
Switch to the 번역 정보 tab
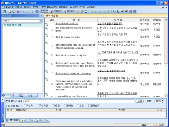27,121
